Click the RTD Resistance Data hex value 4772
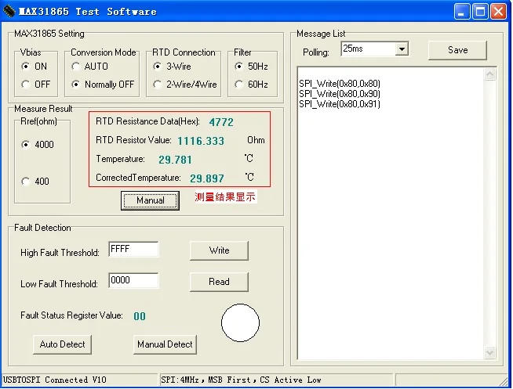Screen dimensions: 513x389 click(221, 122)
